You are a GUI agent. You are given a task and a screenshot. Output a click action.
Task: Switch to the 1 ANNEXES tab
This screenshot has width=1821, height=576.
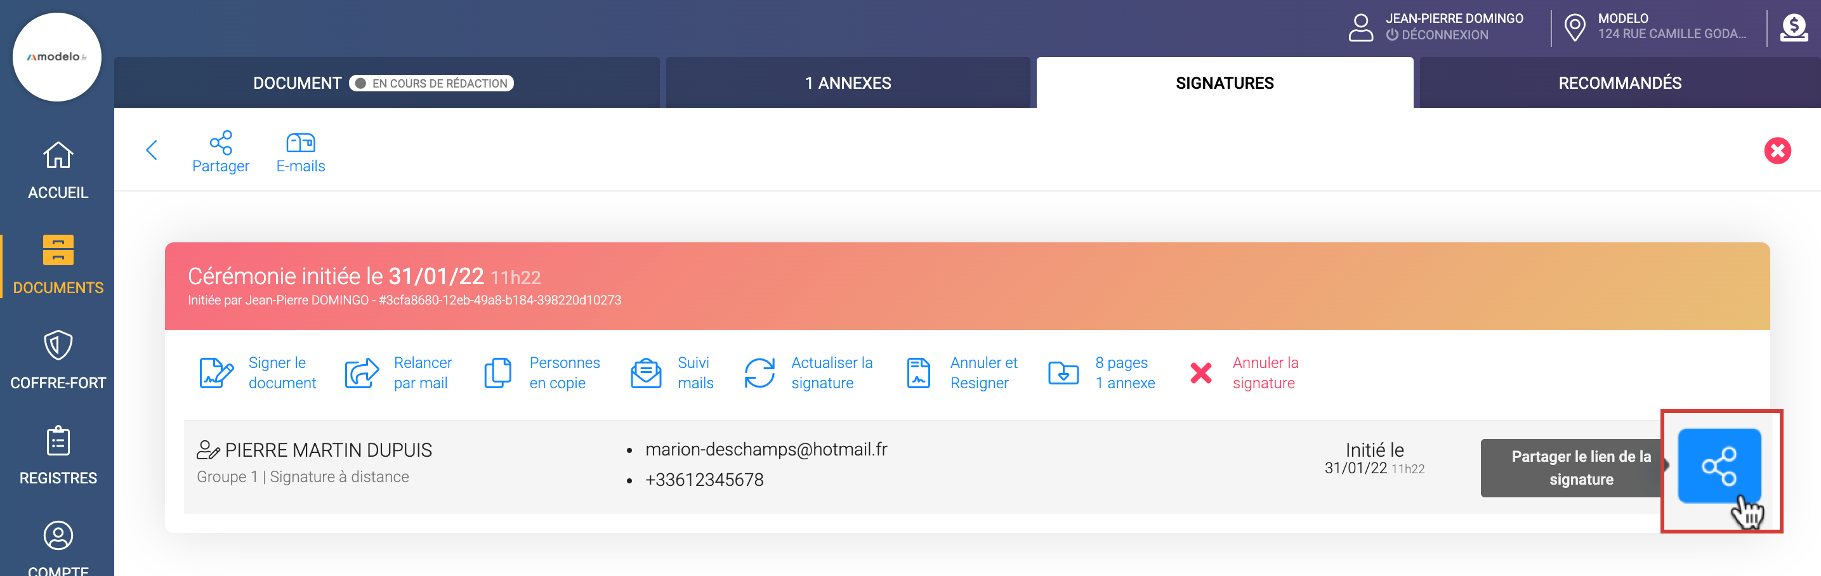tap(847, 83)
